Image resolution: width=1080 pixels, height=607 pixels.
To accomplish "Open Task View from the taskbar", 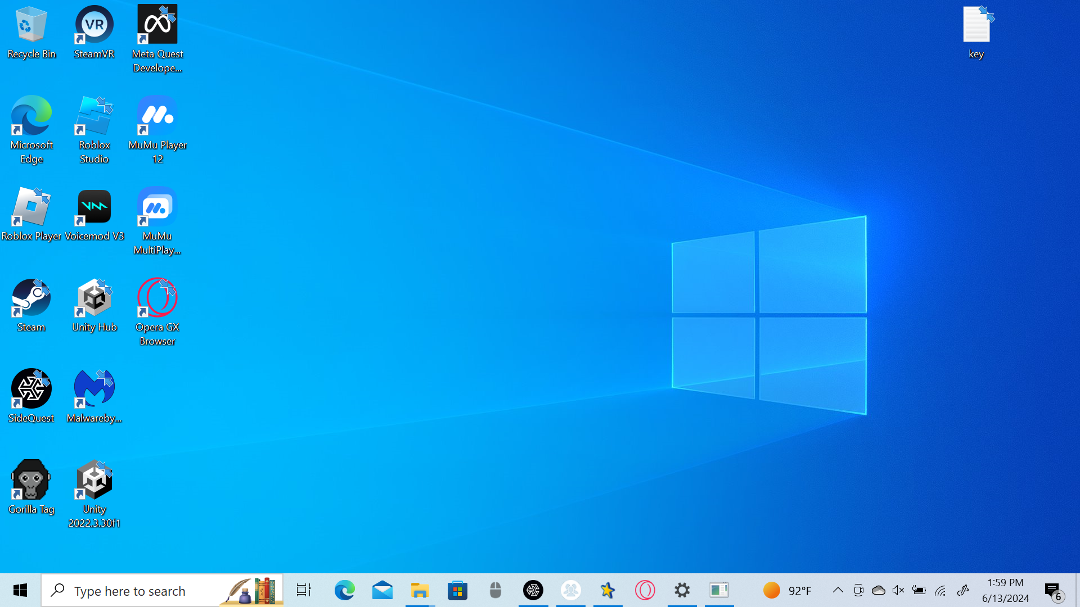I will 304,590.
